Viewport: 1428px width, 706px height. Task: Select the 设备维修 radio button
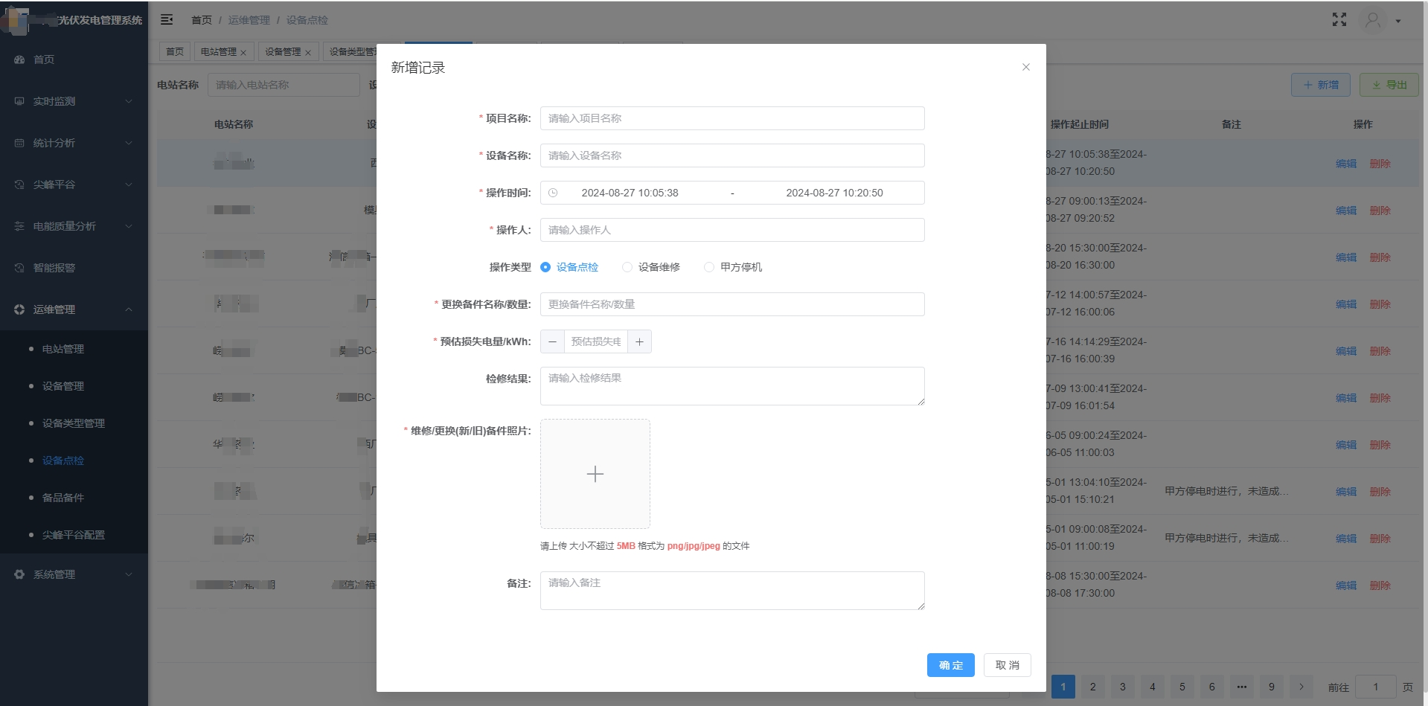(627, 267)
